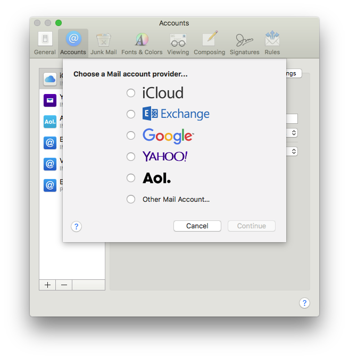Viewport: 349px width, 359px height.
Task: Open Fonts & Colors preferences
Action: [142, 43]
